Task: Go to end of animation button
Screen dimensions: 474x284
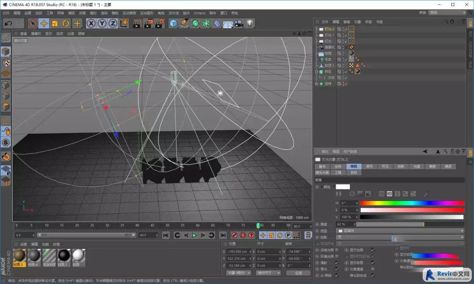Action: 223,235
